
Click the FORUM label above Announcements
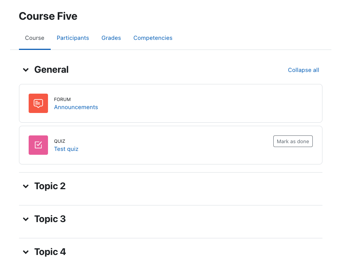(62, 99)
